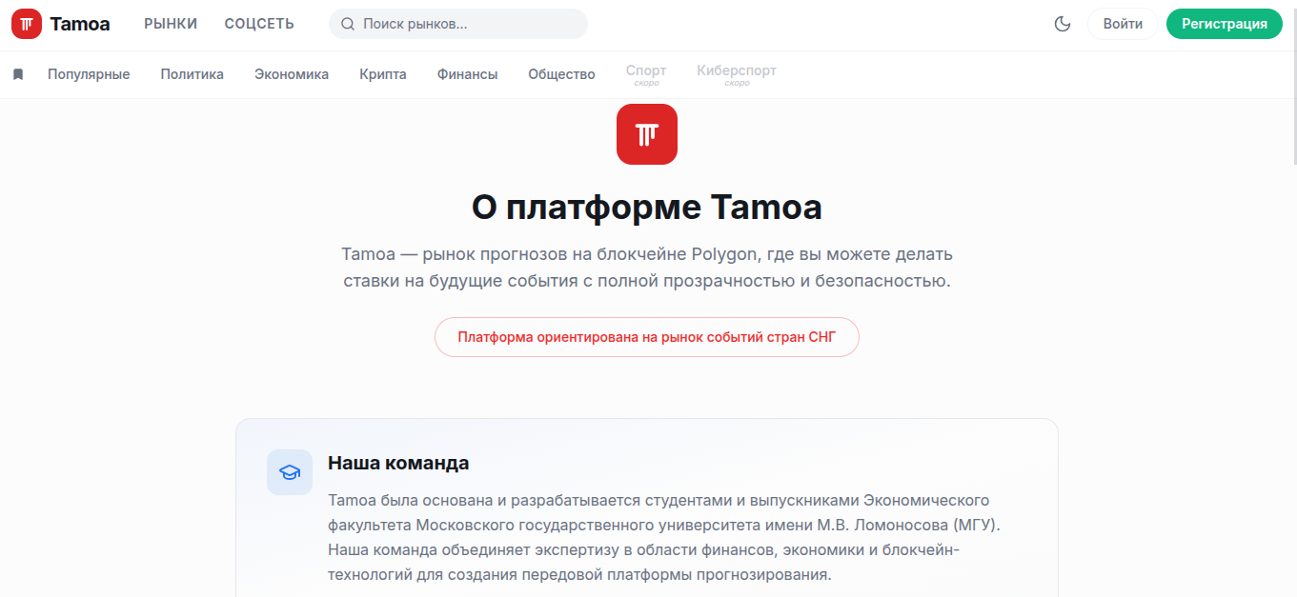Image resolution: width=1297 pixels, height=597 pixels.
Task: Click the Поиск рынков search field
Action: click(x=457, y=24)
